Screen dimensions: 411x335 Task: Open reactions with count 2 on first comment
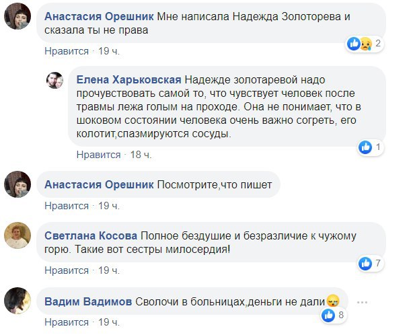coord(363,44)
